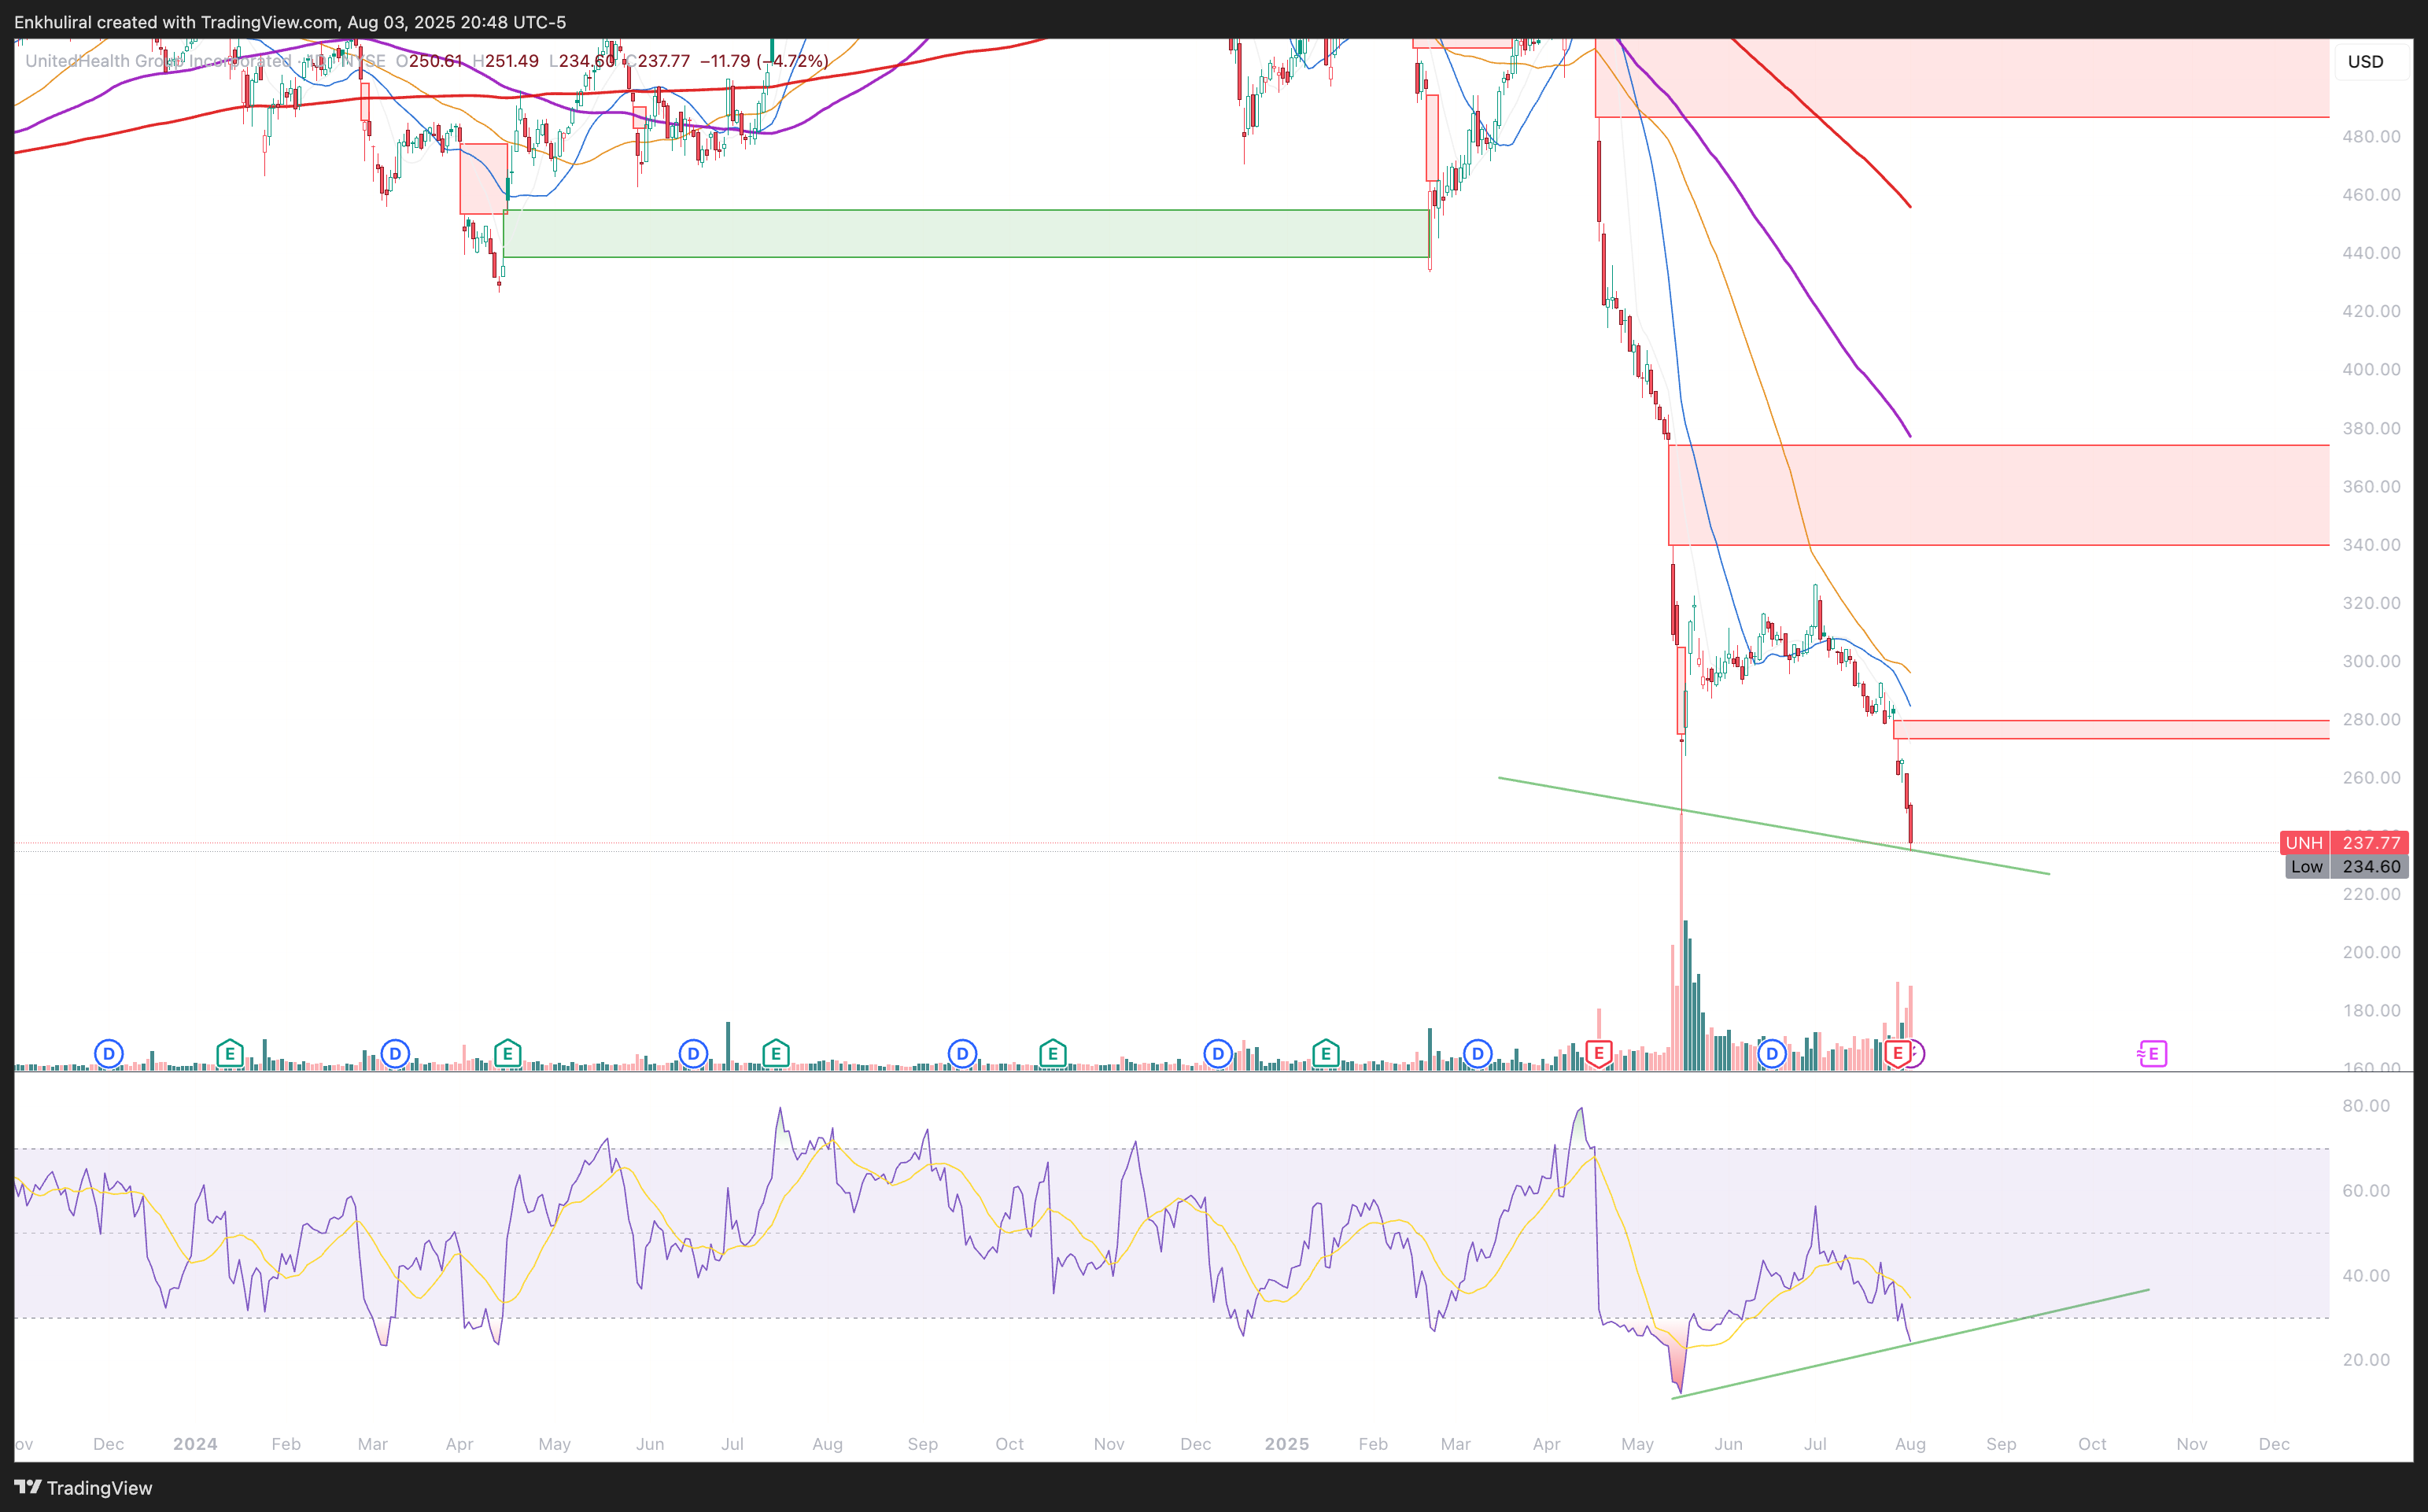The image size is (2428, 1512).
Task: Click the 2025 label on the time axis
Action: click(1286, 1444)
